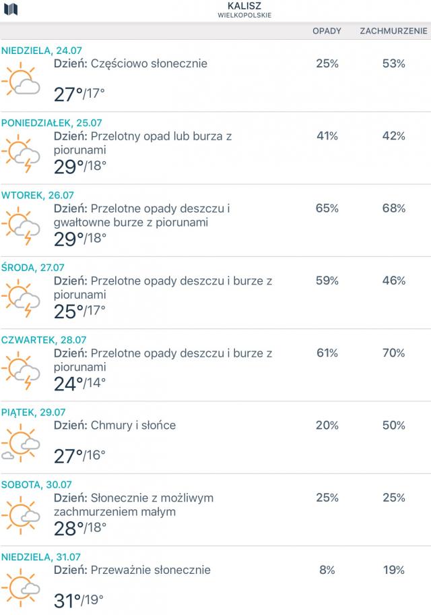
Task: Select the Kalisz location title
Action: [245, 5]
